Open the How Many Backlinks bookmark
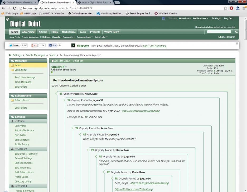The width and height of the screenshot is (247, 192). (x=110, y=13)
